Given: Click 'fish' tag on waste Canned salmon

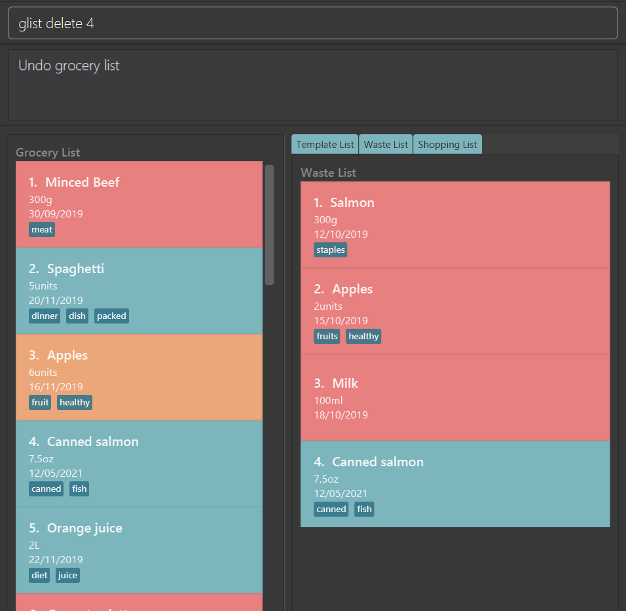Looking at the screenshot, I should click(364, 509).
